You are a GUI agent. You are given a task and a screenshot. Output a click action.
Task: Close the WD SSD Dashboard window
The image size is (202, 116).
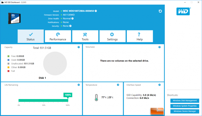(x=198, y=2)
